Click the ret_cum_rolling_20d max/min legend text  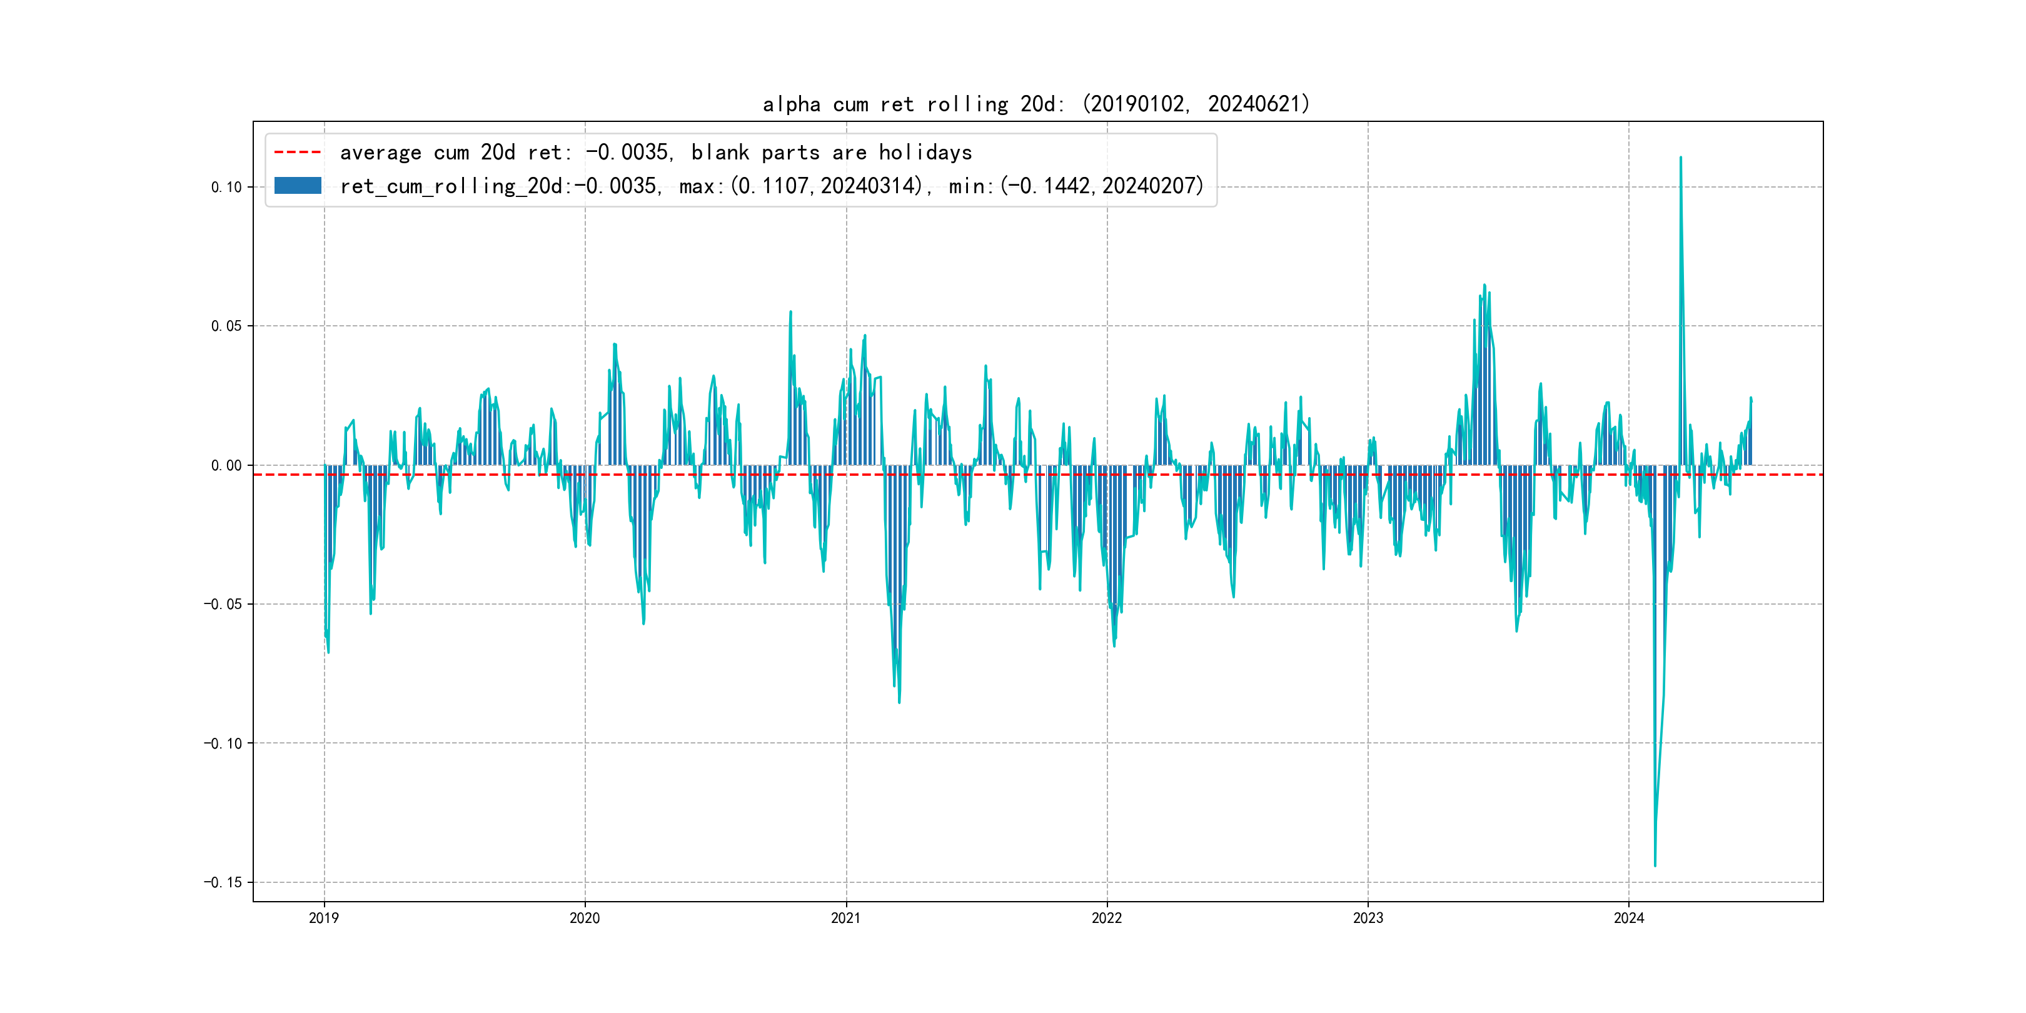771,186
